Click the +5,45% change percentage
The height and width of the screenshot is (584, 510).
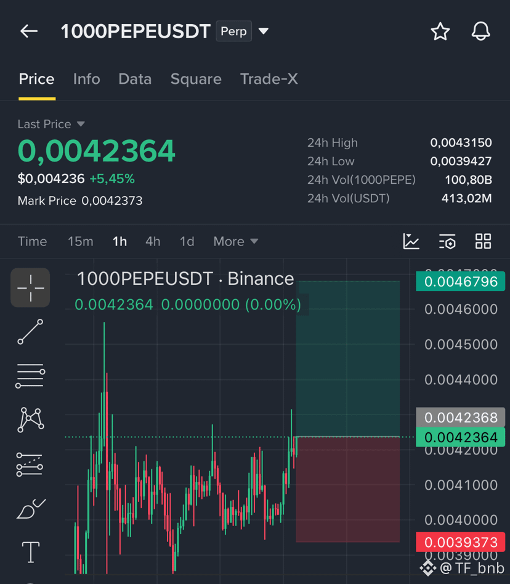(x=112, y=179)
